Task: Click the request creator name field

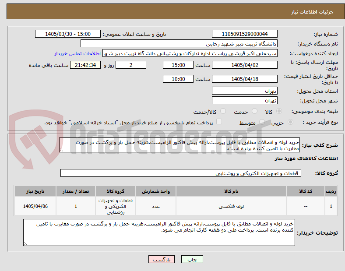Action: (x=190, y=53)
